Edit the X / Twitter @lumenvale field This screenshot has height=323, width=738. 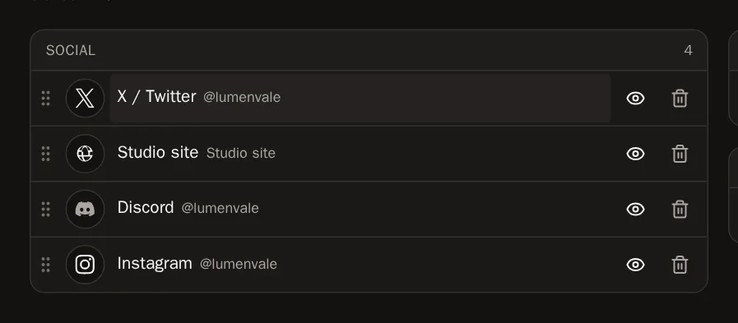360,99
